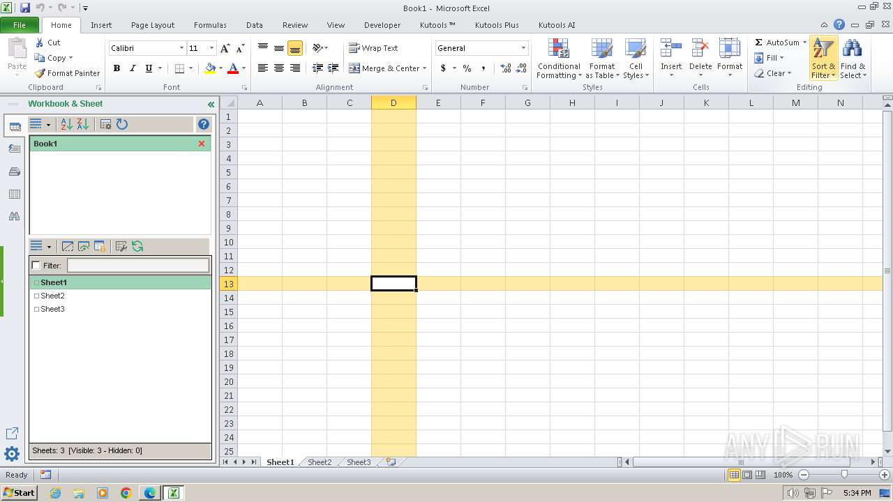The image size is (893, 502).
Task: Switch to the Formulas ribbon tab
Action: point(210,25)
